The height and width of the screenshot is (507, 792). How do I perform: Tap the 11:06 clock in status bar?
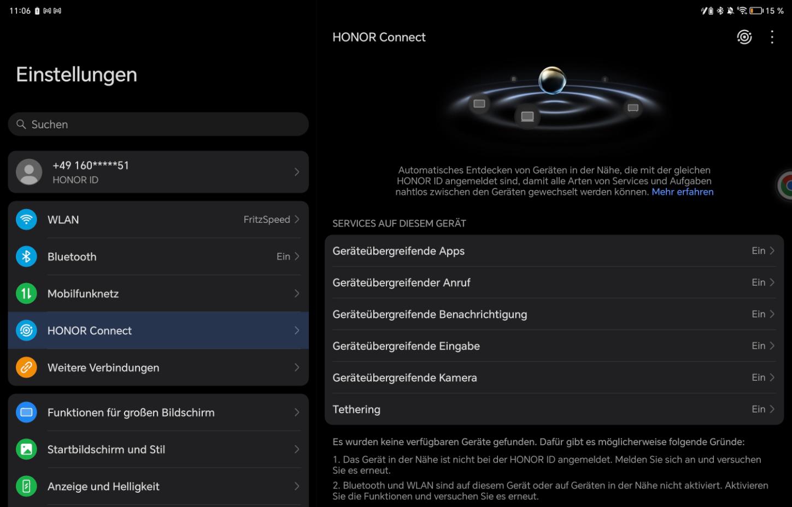(20, 10)
